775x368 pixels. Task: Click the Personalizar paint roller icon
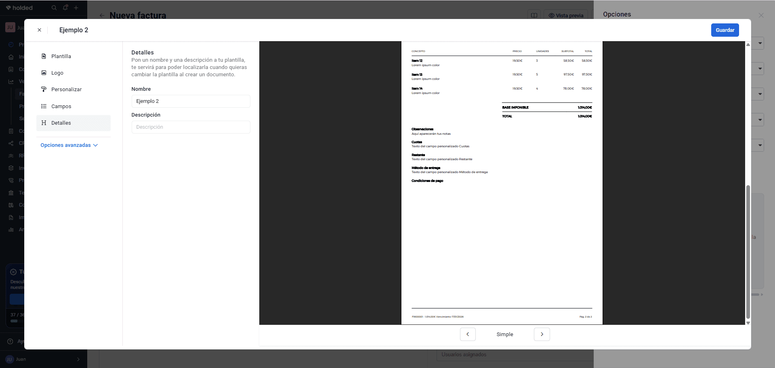pyautogui.click(x=44, y=90)
